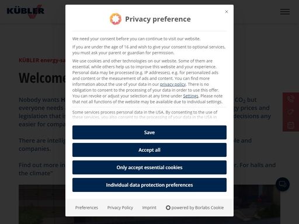The height and width of the screenshot is (224, 299).
Task: Open Privacy Policy footer link
Action: point(120,208)
